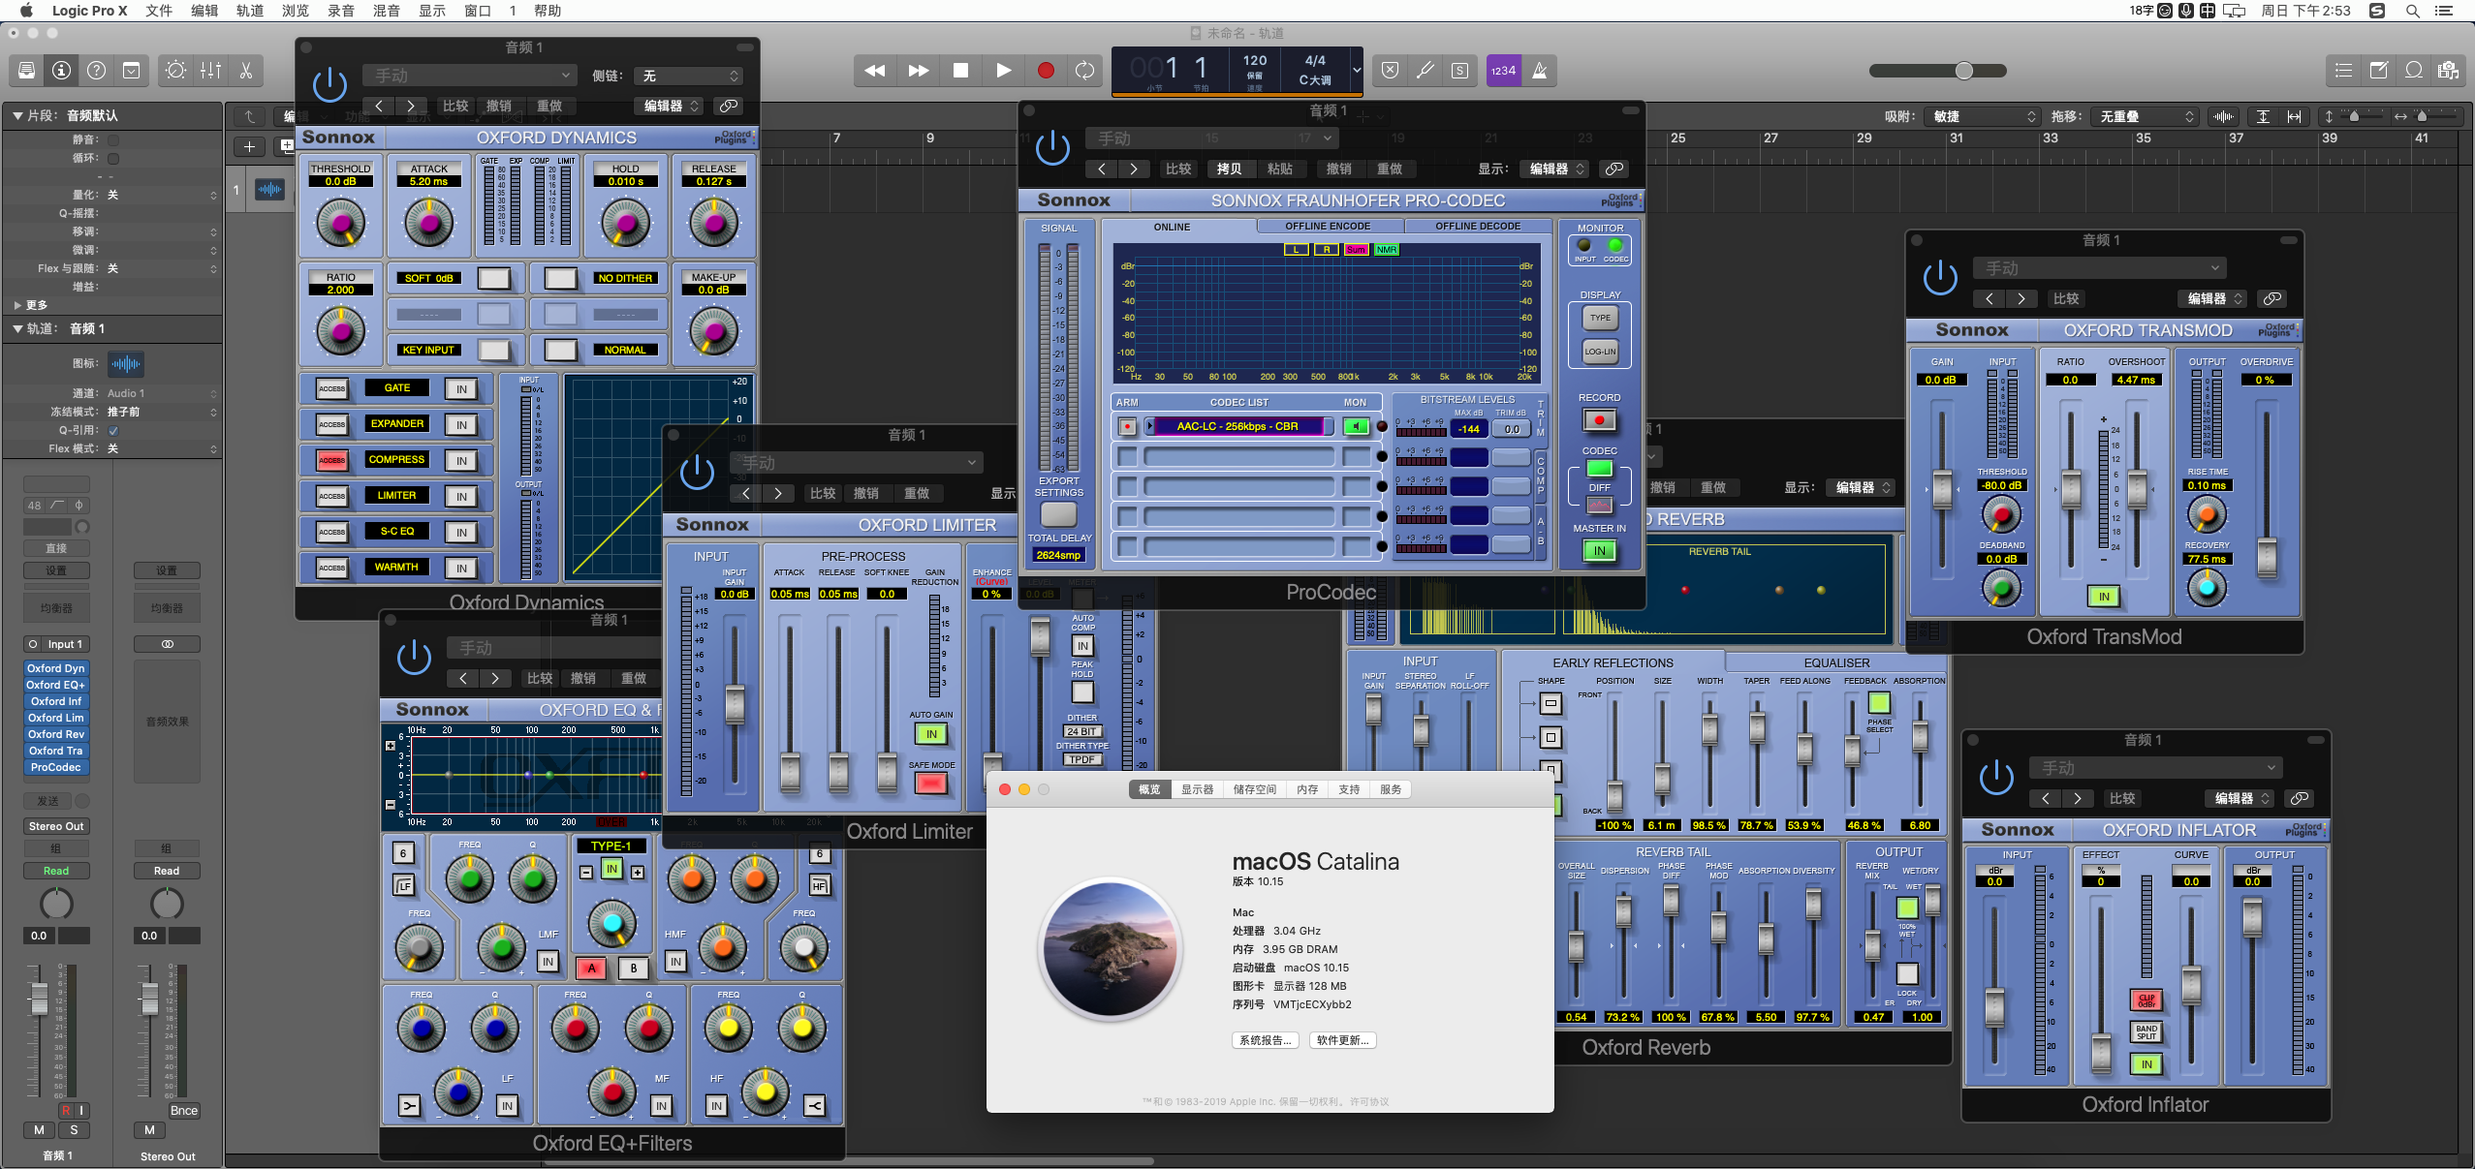This screenshot has height=1169, width=2475.
Task: Toggle Oxford Limiter plugin power button
Action: tap(697, 473)
